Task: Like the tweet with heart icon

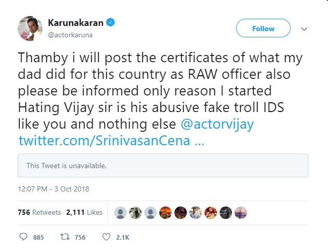Action: 106,237
